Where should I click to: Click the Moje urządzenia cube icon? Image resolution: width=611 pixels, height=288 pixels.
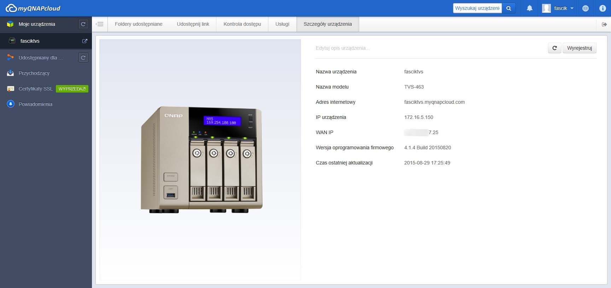click(x=10, y=24)
